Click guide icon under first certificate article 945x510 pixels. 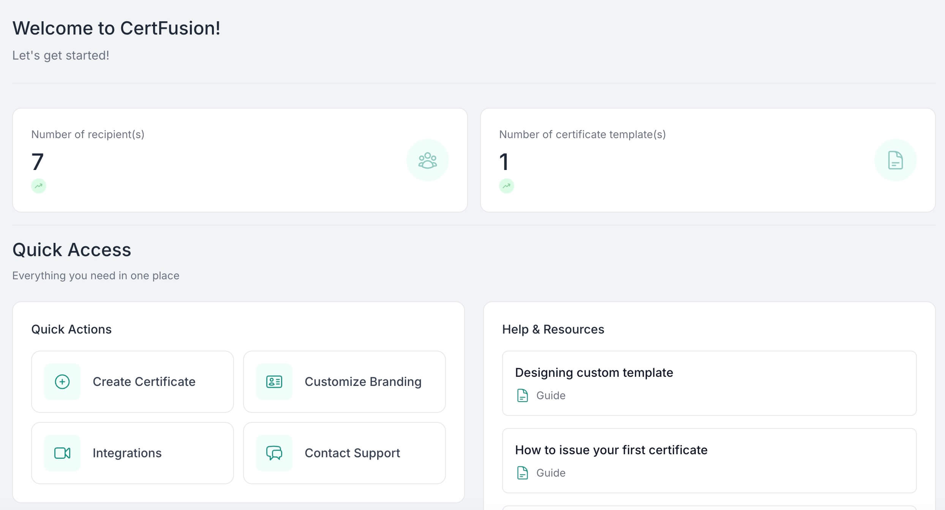(523, 473)
